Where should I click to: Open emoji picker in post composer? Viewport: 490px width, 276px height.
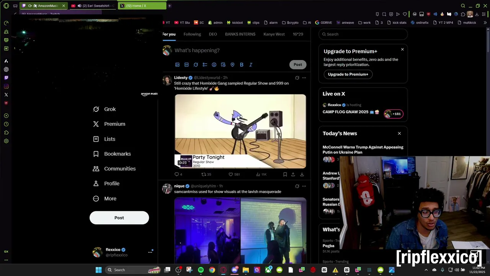pyautogui.click(x=214, y=65)
